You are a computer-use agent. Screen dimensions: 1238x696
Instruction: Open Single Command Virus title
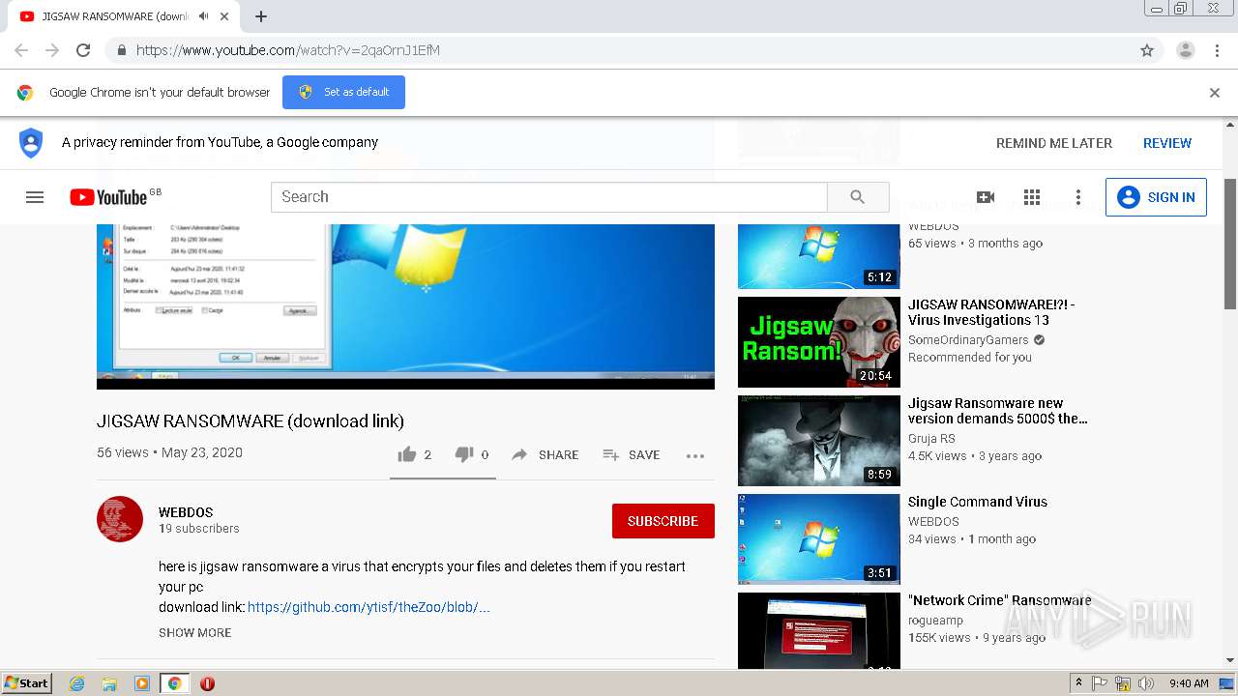(978, 502)
